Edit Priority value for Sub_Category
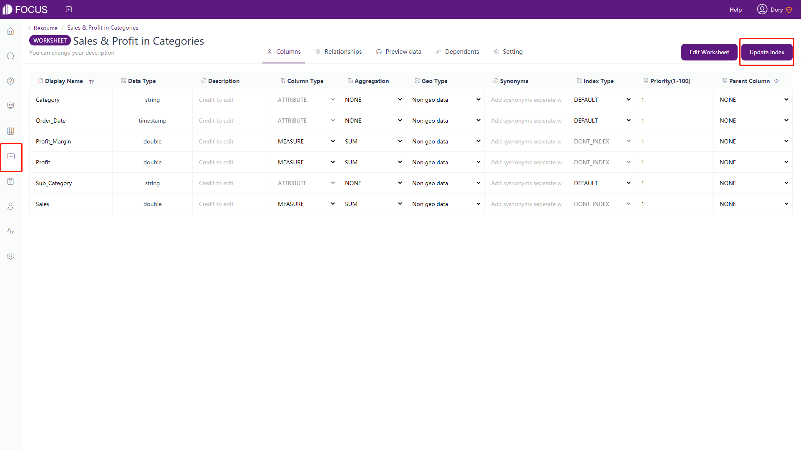 tap(674, 183)
